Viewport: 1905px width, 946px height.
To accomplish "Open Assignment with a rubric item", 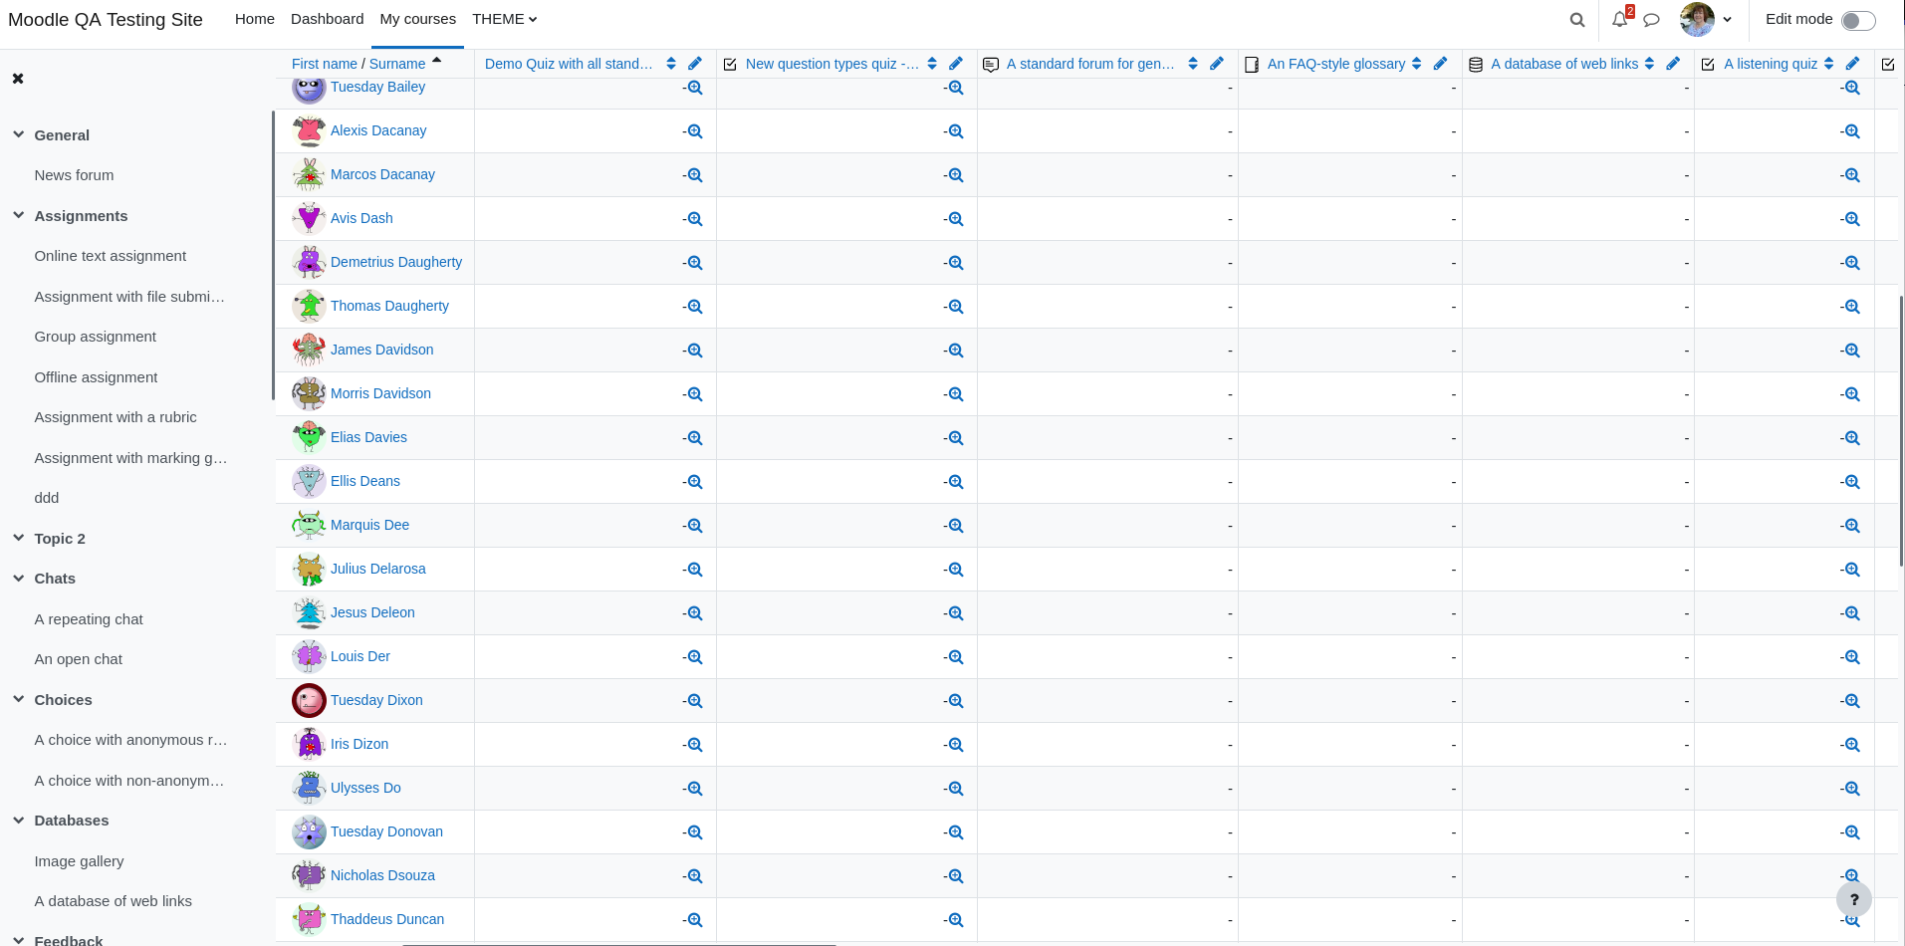I will coord(116,417).
